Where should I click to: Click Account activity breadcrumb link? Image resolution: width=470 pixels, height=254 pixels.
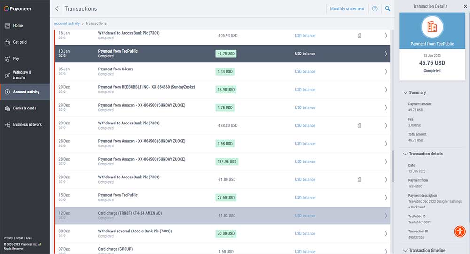coord(67,23)
